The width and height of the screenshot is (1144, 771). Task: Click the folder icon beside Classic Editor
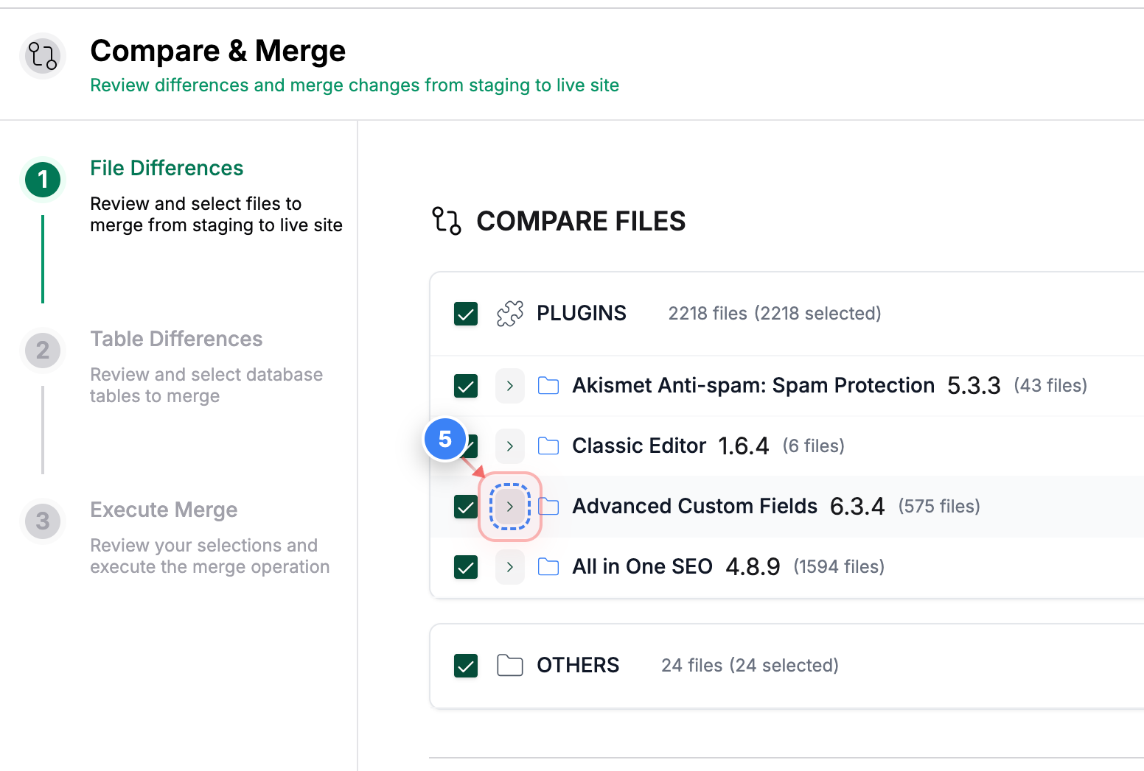pyautogui.click(x=548, y=446)
